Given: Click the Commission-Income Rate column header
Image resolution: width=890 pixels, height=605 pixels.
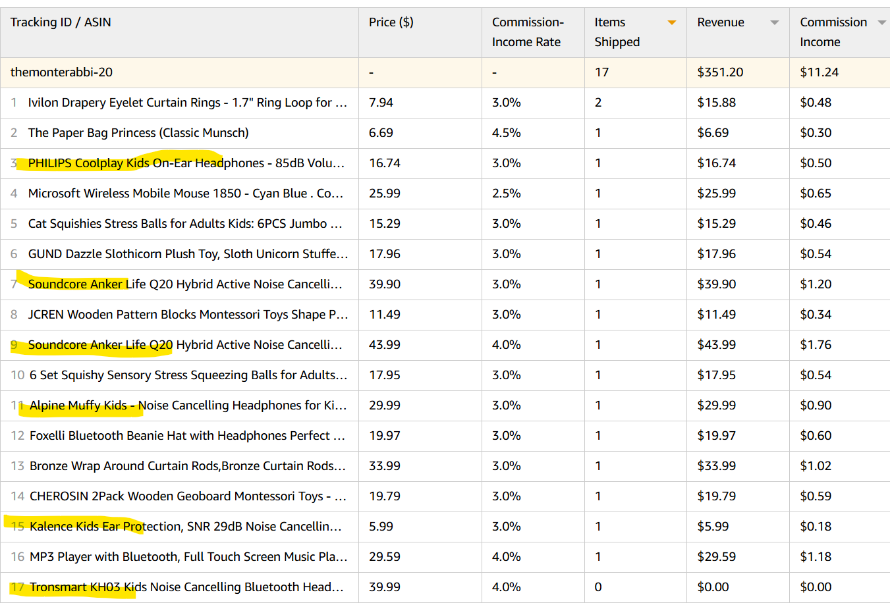Looking at the screenshot, I should tap(528, 32).
